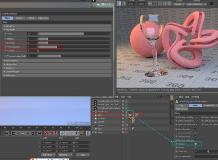Expand the Motion blur section

57,64
